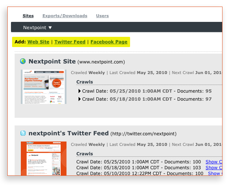The width and height of the screenshot is (232, 186).
Task: Click Twitter crawl date 05/25/2010 1:00AM CDT text
Action: click(132, 162)
